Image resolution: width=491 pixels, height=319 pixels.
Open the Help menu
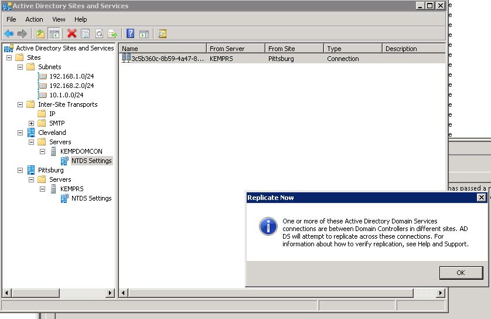(x=80, y=19)
